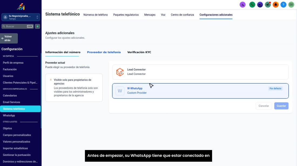Switch to the Voz tab
Image resolution: width=297 pixels, height=166 pixels.
click(x=163, y=15)
